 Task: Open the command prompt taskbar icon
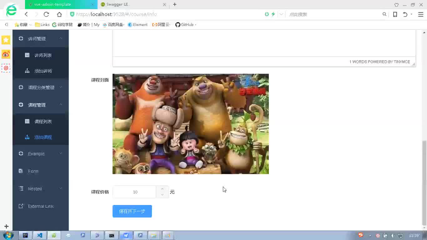[x=112, y=236]
